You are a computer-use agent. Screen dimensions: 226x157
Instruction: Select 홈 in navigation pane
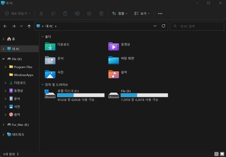point(11,39)
